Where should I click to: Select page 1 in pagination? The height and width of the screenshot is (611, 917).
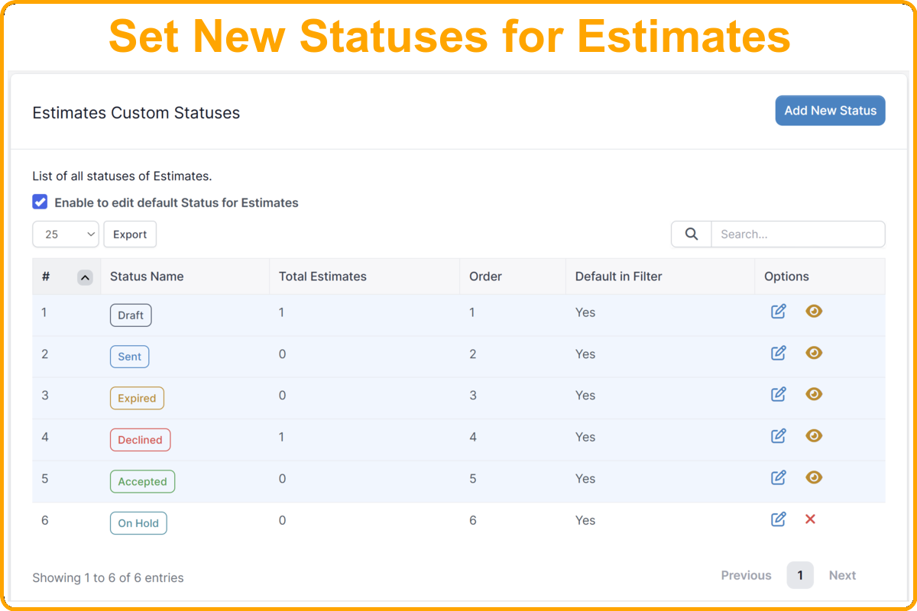[800, 575]
